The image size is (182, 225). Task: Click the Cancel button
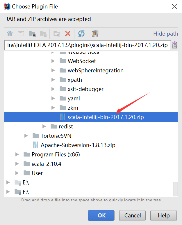[x=132, y=215]
